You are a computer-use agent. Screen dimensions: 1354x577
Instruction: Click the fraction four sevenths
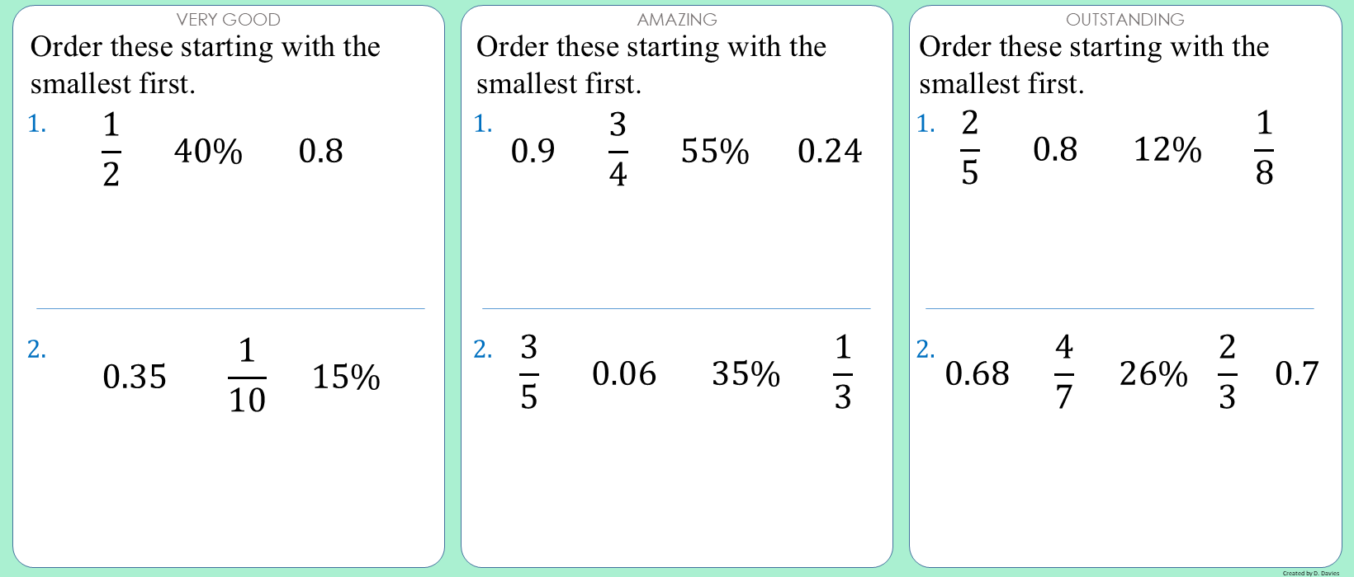click(x=1064, y=373)
